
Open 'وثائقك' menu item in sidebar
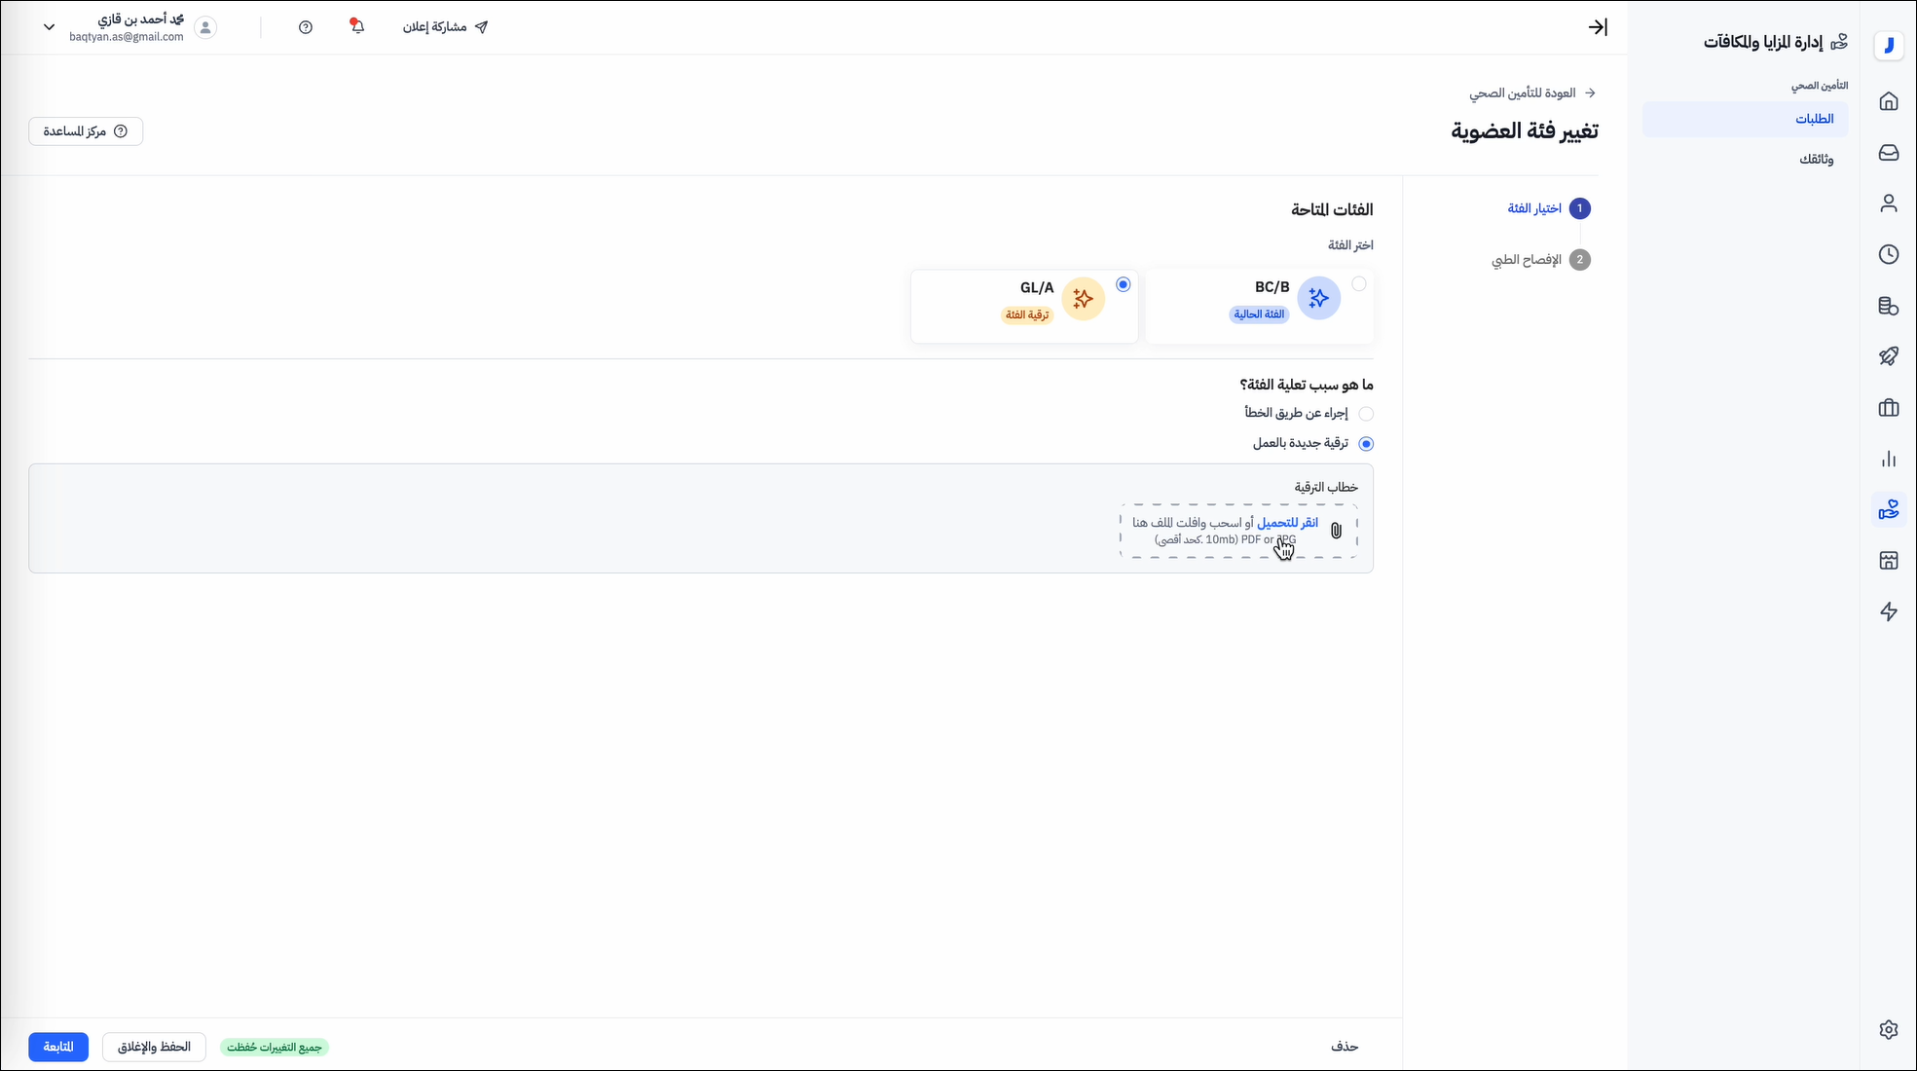[x=1816, y=159]
